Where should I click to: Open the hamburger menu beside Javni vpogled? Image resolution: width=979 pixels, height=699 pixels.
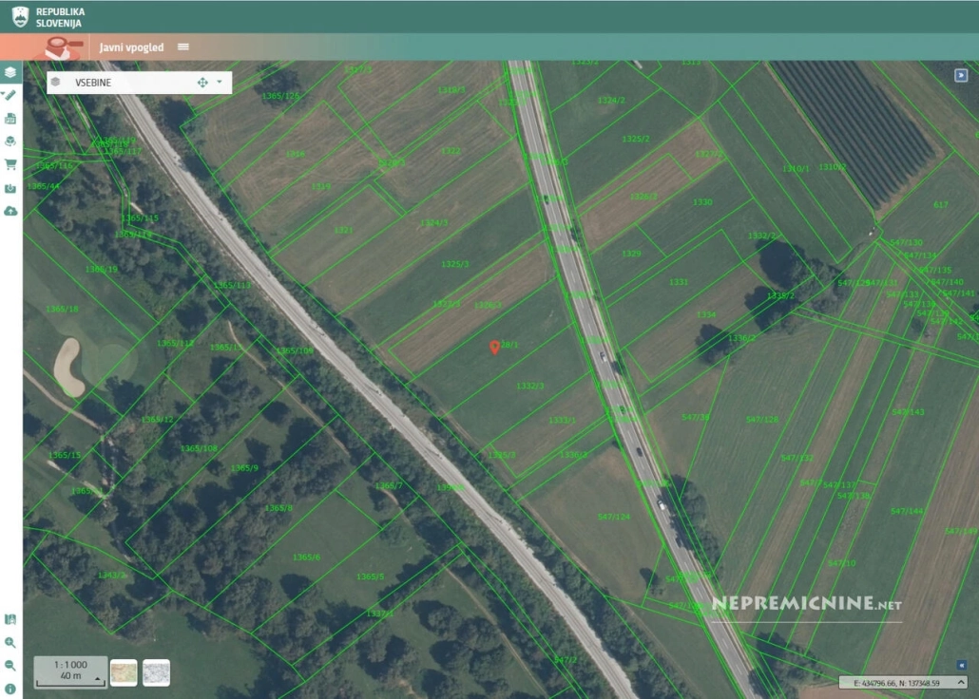click(x=183, y=47)
